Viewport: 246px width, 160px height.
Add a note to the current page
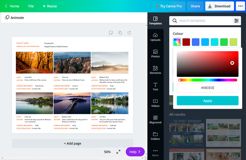point(111,33)
